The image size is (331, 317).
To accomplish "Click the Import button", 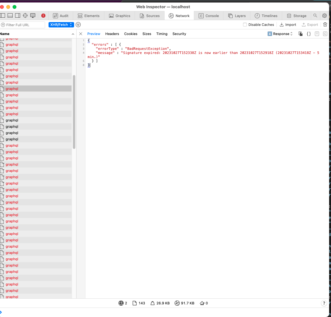I will coord(288,25).
